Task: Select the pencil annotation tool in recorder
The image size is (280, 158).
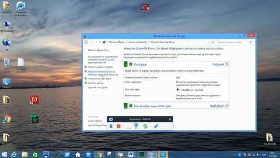Action: click(x=156, y=126)
